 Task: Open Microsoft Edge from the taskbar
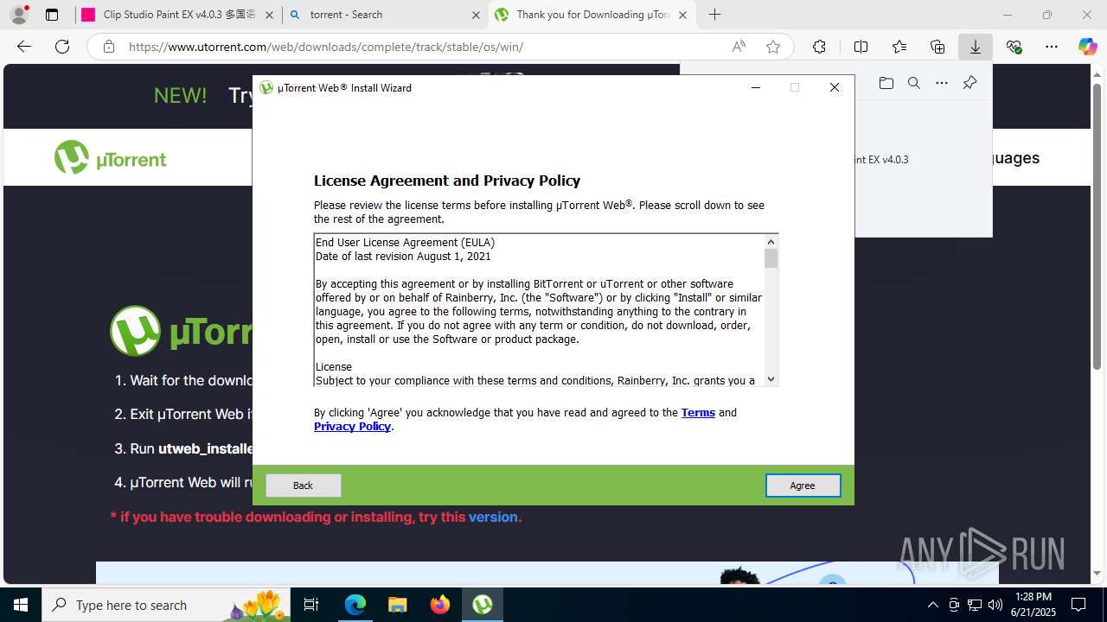point(355,605)
